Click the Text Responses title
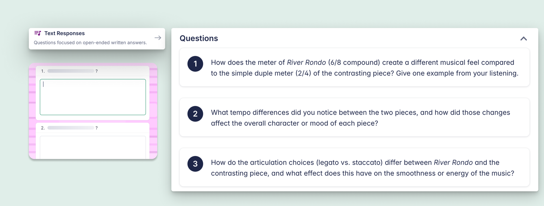544x206 pixels. (64, 33)
